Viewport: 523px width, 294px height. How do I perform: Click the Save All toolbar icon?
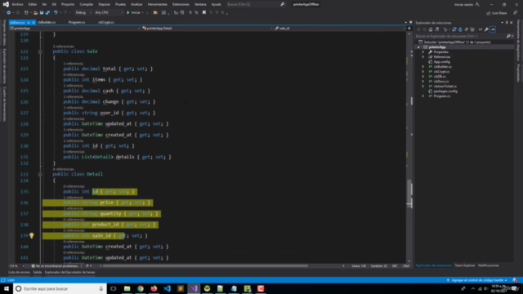(x=47, y=13)
